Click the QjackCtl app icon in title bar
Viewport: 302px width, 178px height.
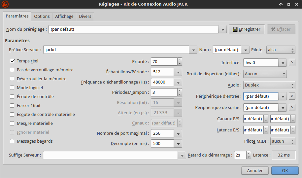click(5, 4)
